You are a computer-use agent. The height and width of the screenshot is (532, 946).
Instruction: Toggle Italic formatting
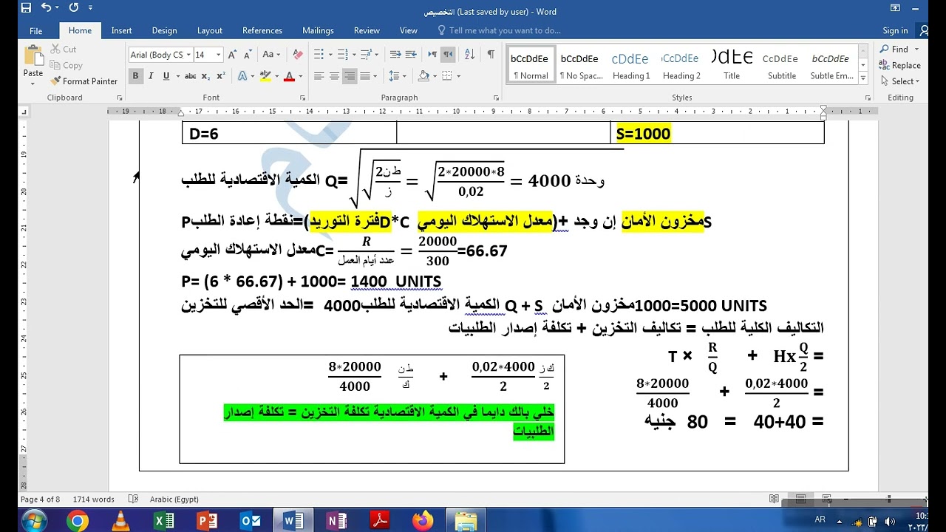151,76
